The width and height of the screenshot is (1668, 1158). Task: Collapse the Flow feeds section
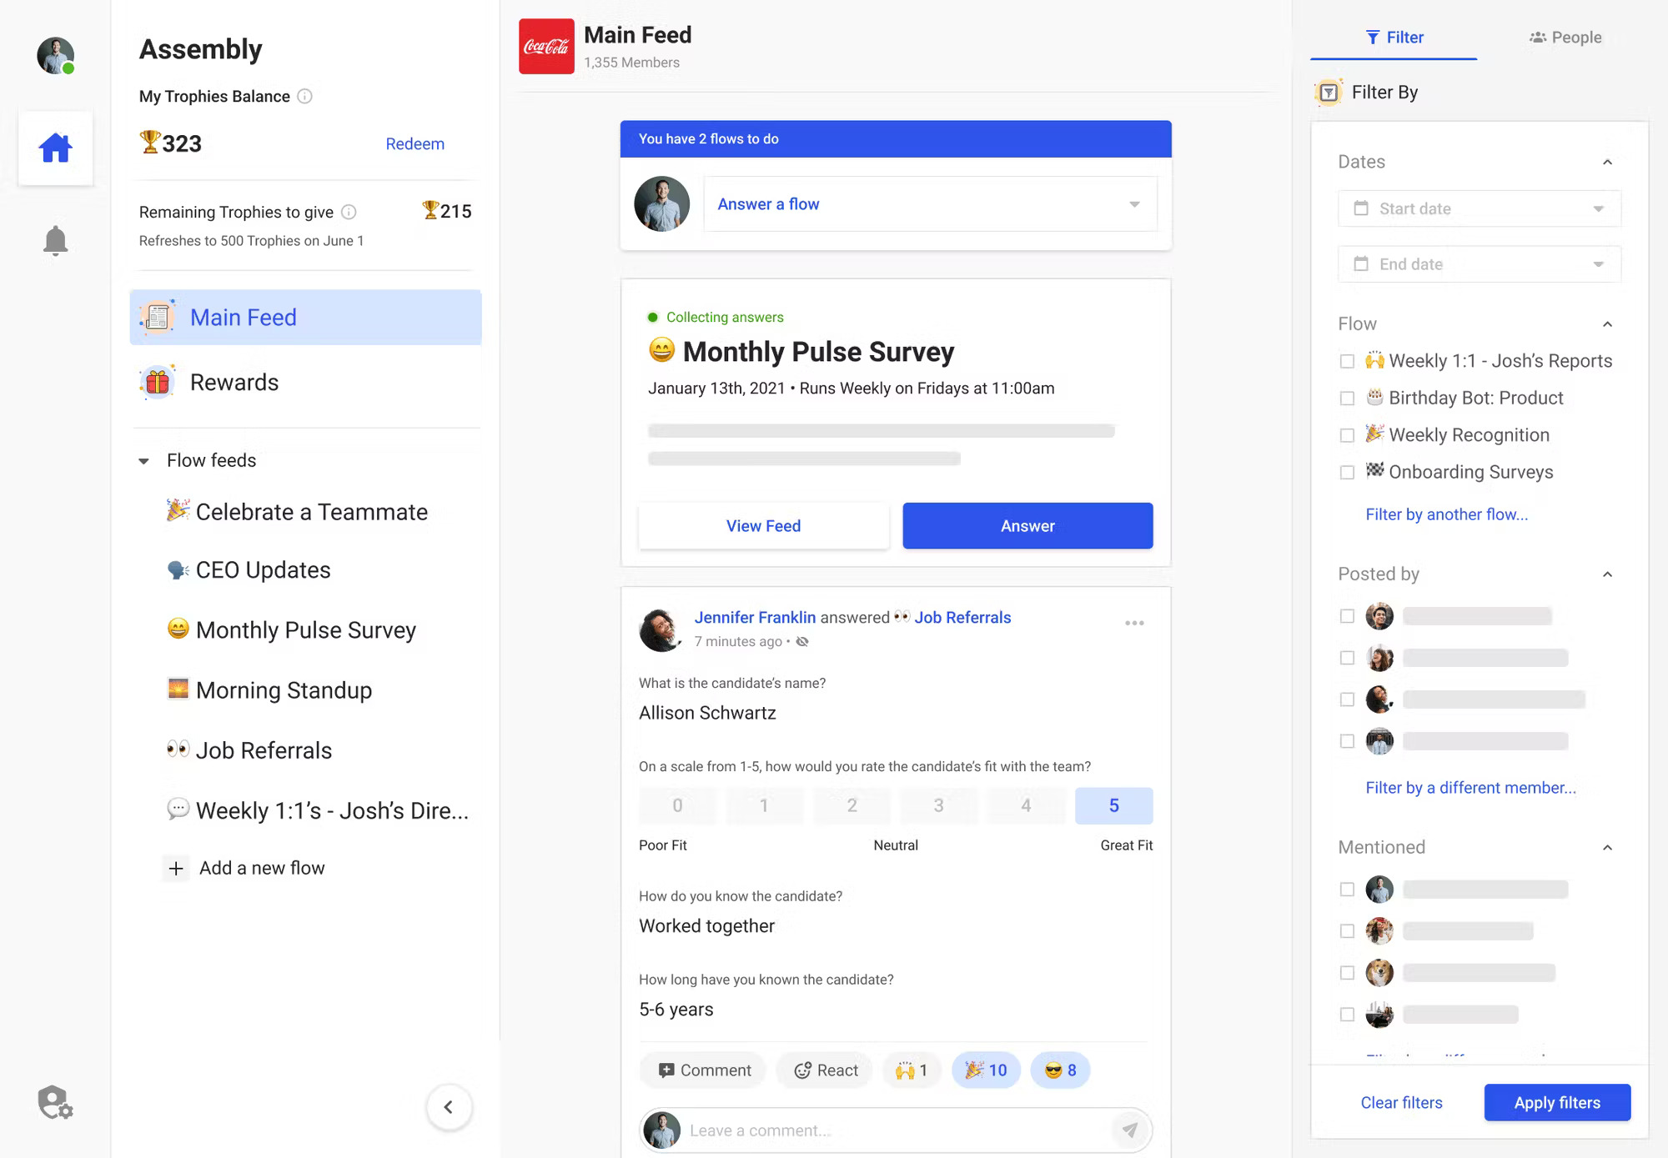pos(143,460)
